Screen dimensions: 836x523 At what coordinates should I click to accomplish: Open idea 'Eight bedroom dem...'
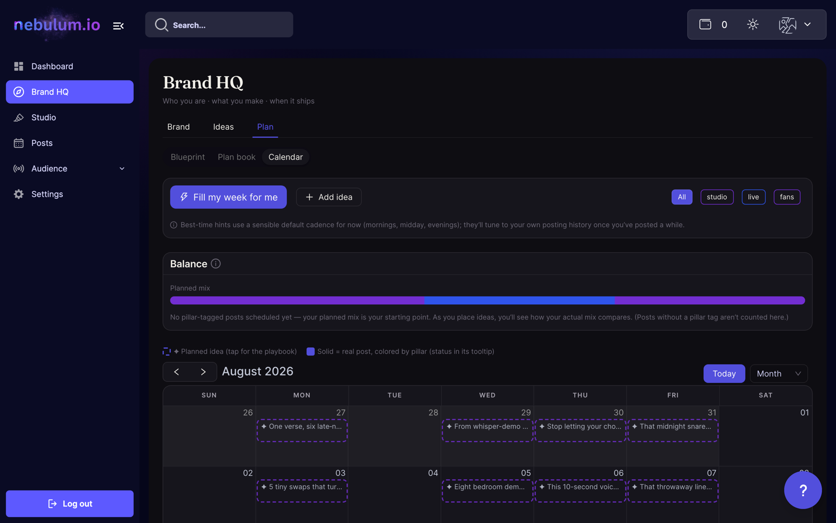point(487,491)
